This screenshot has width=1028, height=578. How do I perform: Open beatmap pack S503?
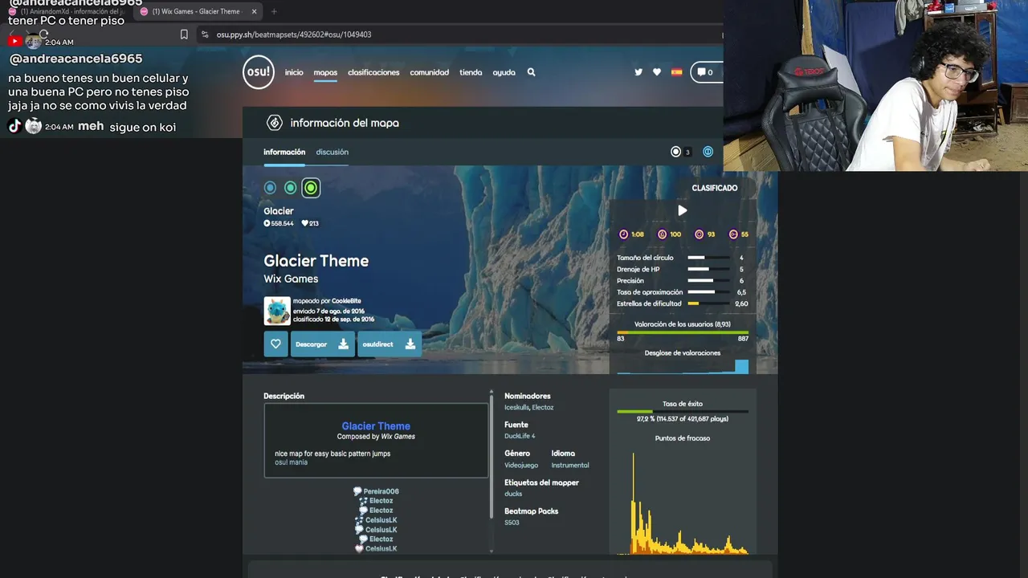[x=512, y=523]
